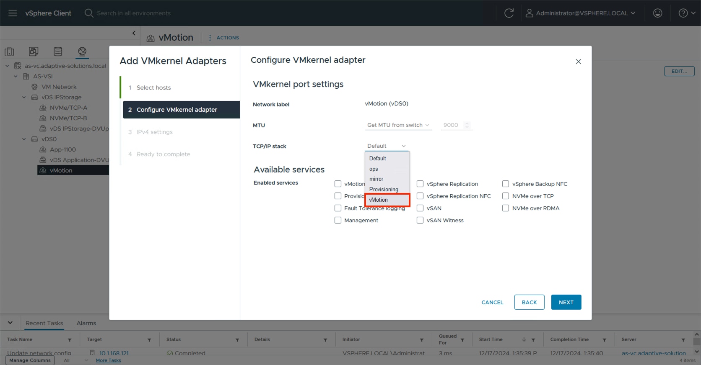Open the All tasks filter dropdown
The width and height of the screenshot is (701, 365).
click(x=76, y=360)
